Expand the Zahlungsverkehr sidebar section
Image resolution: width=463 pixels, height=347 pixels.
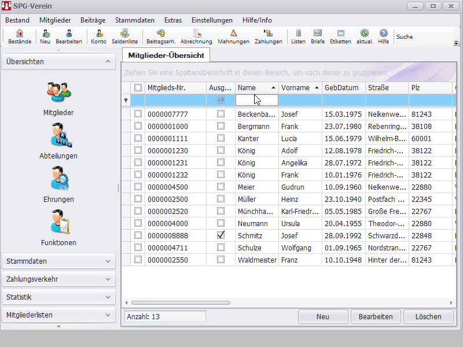click(58, 279)
